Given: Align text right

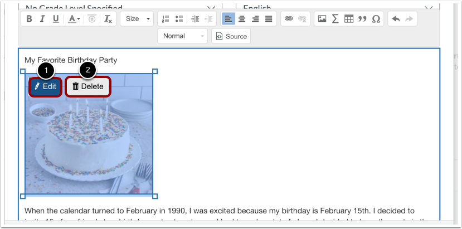Looking at the screenshot, I should pos(255,19).
